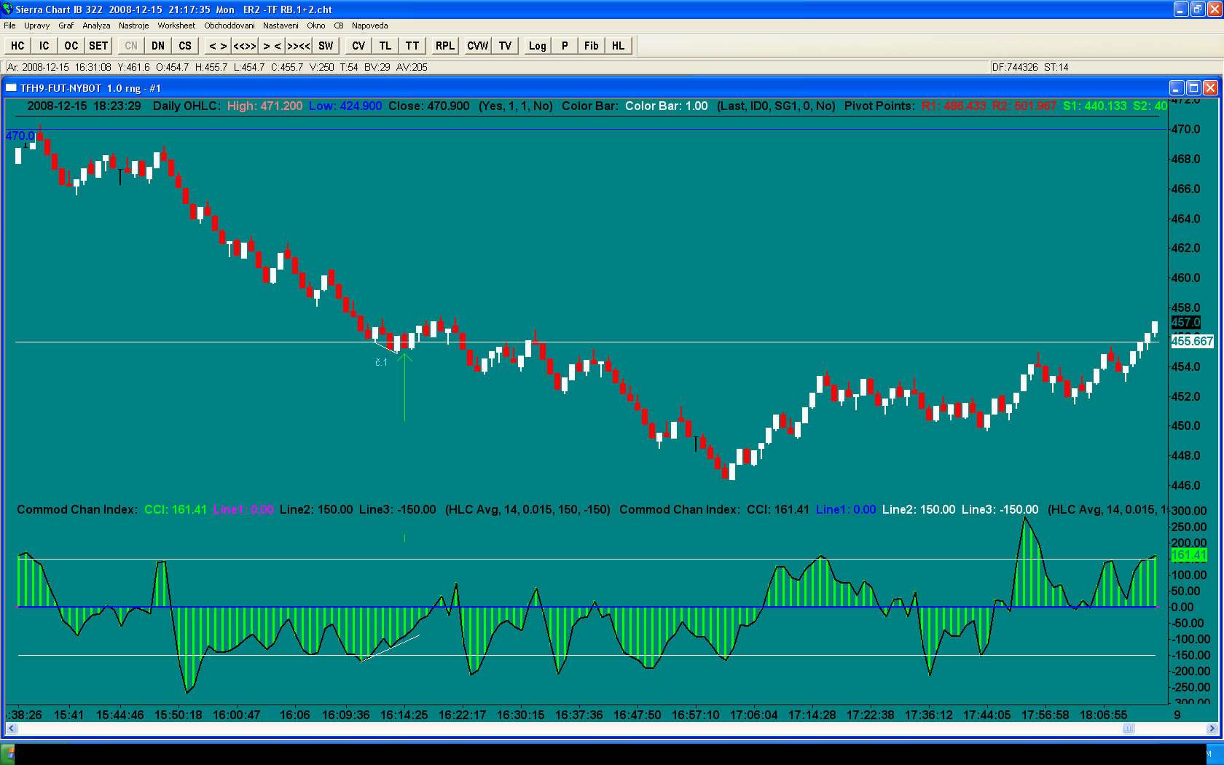1224x765 pixels.
Task: Click the '>><<' bar spacing button
Action: (x=299, y=46)
